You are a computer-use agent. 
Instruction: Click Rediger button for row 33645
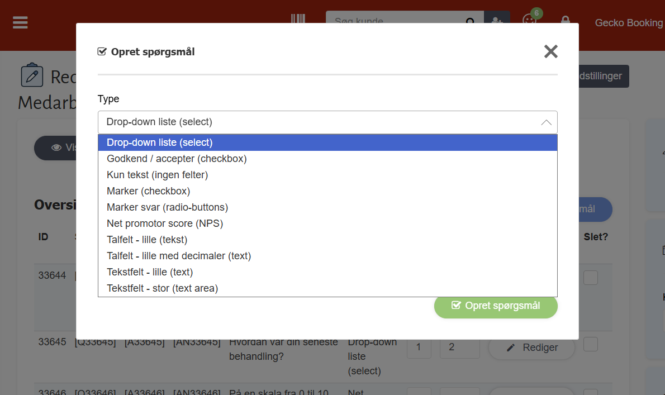coord(531,348)
